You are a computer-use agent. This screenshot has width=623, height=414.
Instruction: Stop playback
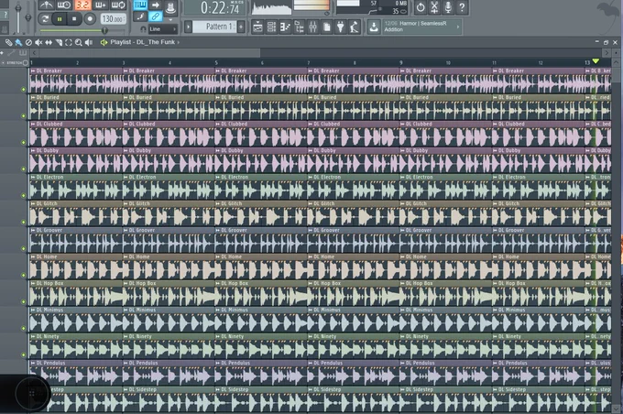(x=74, y=18)
